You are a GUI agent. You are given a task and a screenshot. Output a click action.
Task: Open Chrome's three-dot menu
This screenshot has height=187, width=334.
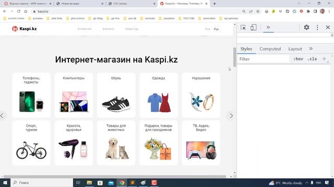click(x=329, y=11)
